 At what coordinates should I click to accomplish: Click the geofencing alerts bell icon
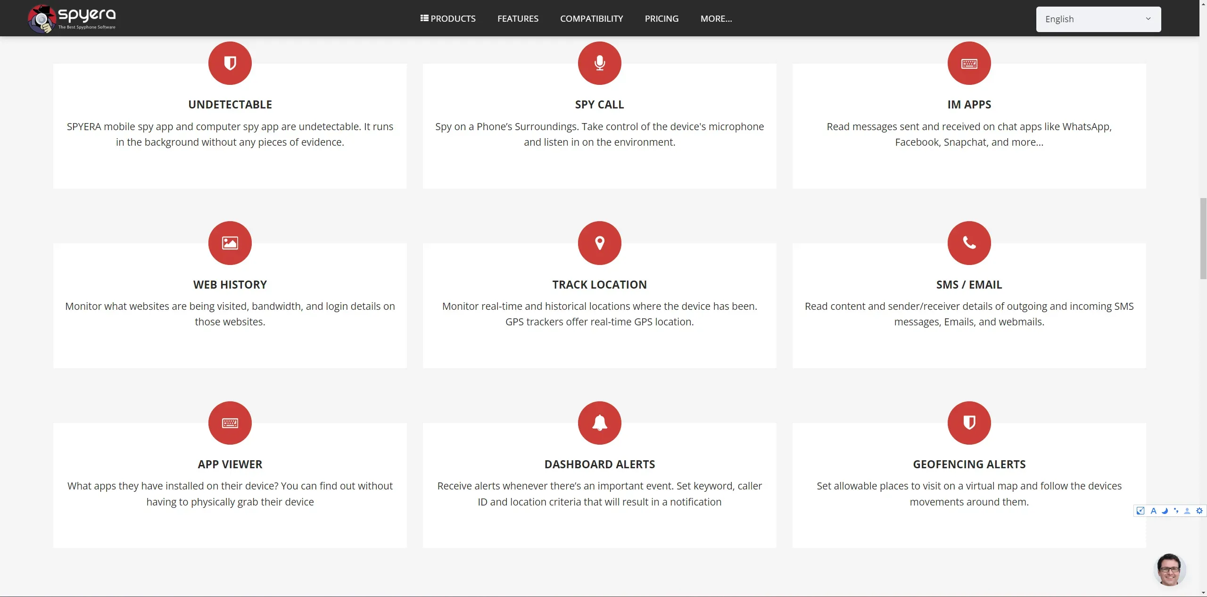969,422
